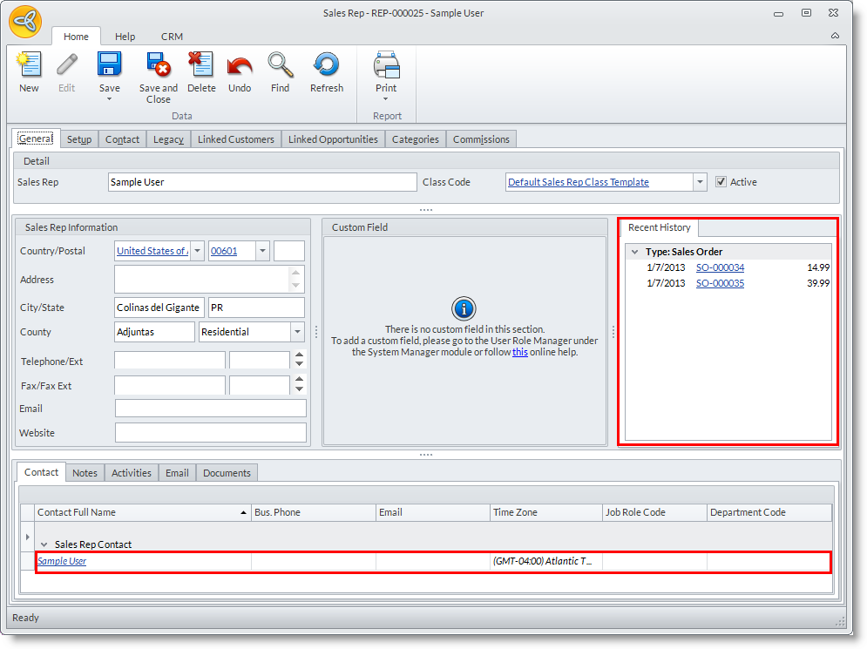
Task: Expand the Country dropdown arrow
Action: 198,251
